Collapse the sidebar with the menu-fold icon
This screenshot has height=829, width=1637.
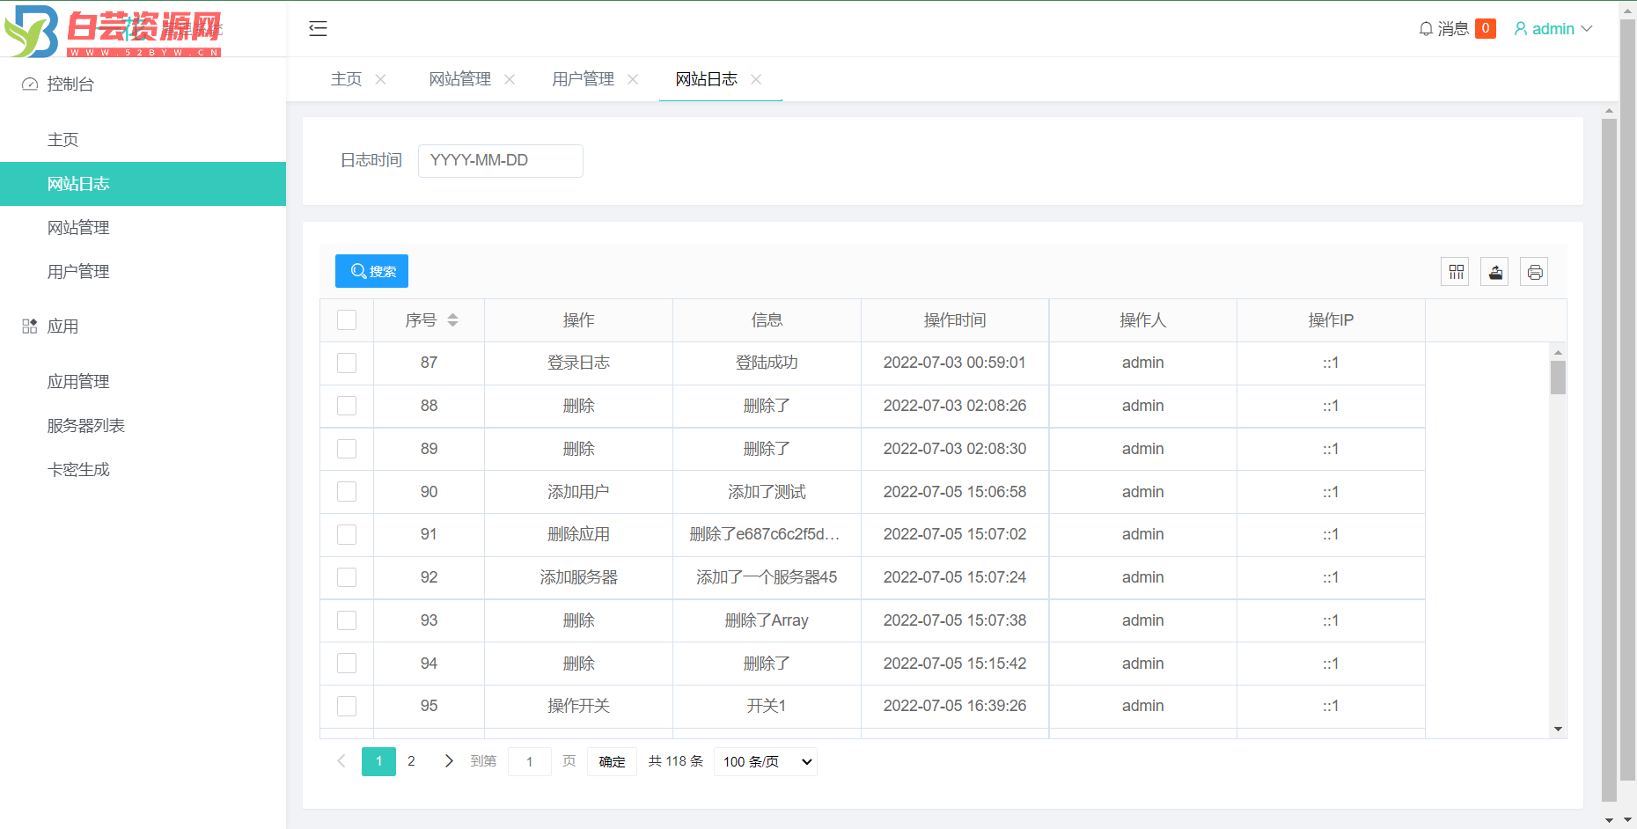pyautogui.click(x=318, y=29)
